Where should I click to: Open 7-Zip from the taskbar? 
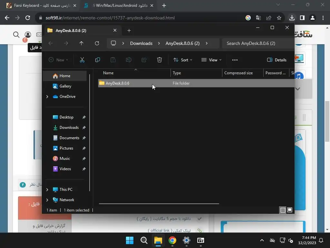(x=200, y=240)
